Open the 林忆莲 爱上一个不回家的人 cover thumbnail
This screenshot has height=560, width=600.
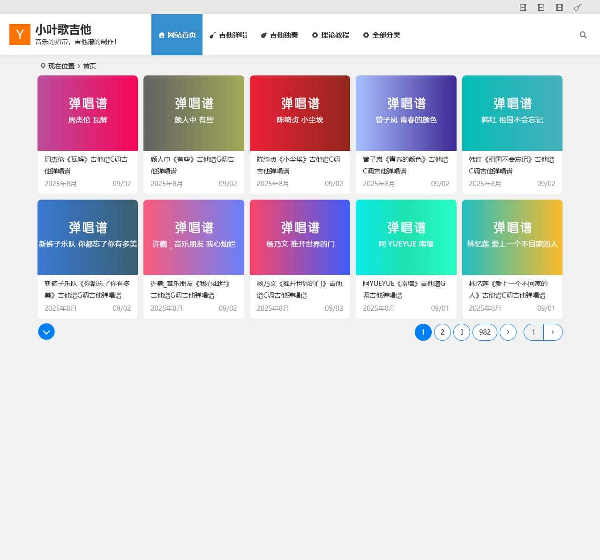coord(512,237)
